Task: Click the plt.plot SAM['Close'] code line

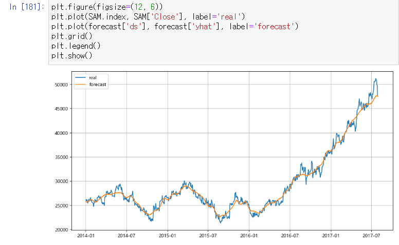Action: point(148,17)
